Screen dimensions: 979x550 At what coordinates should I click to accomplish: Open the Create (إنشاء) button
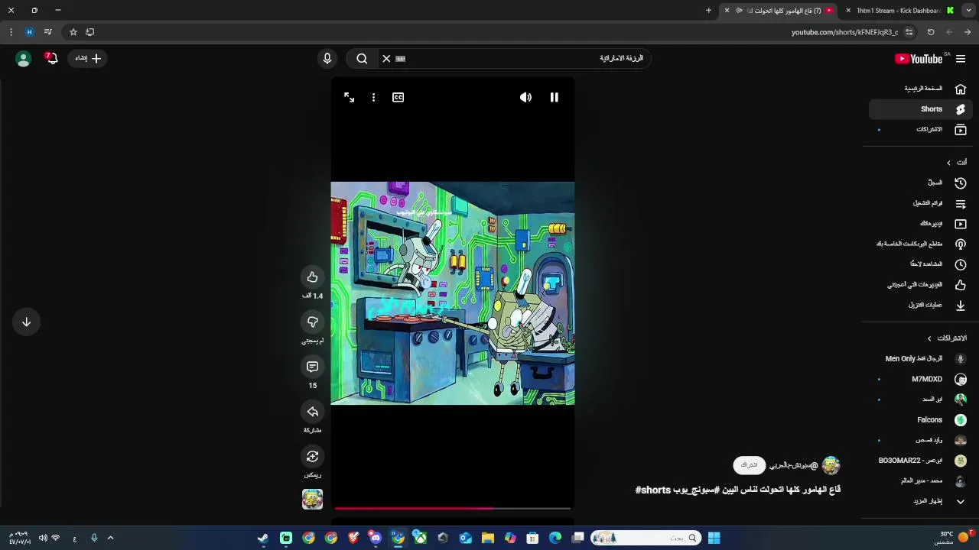89,58
